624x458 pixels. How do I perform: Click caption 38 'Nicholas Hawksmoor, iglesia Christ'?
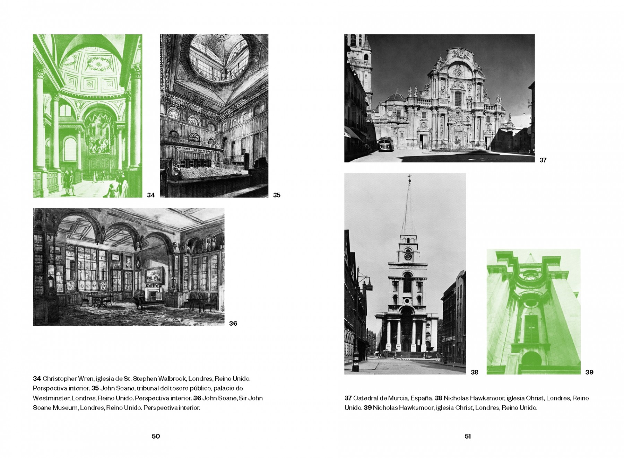[x=494, y=398]
